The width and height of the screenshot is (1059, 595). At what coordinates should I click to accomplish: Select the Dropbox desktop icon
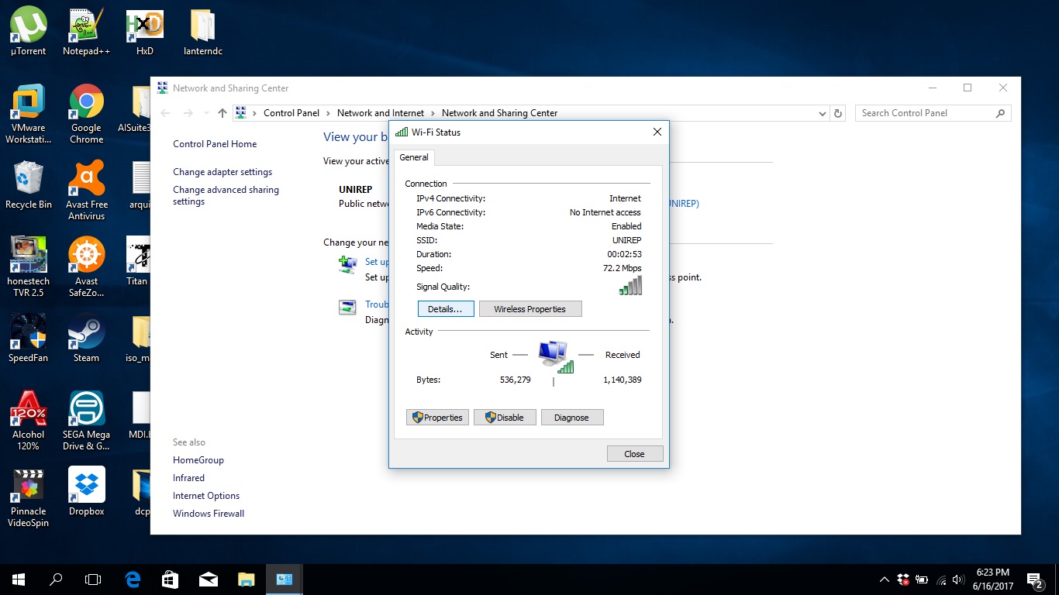86,492
